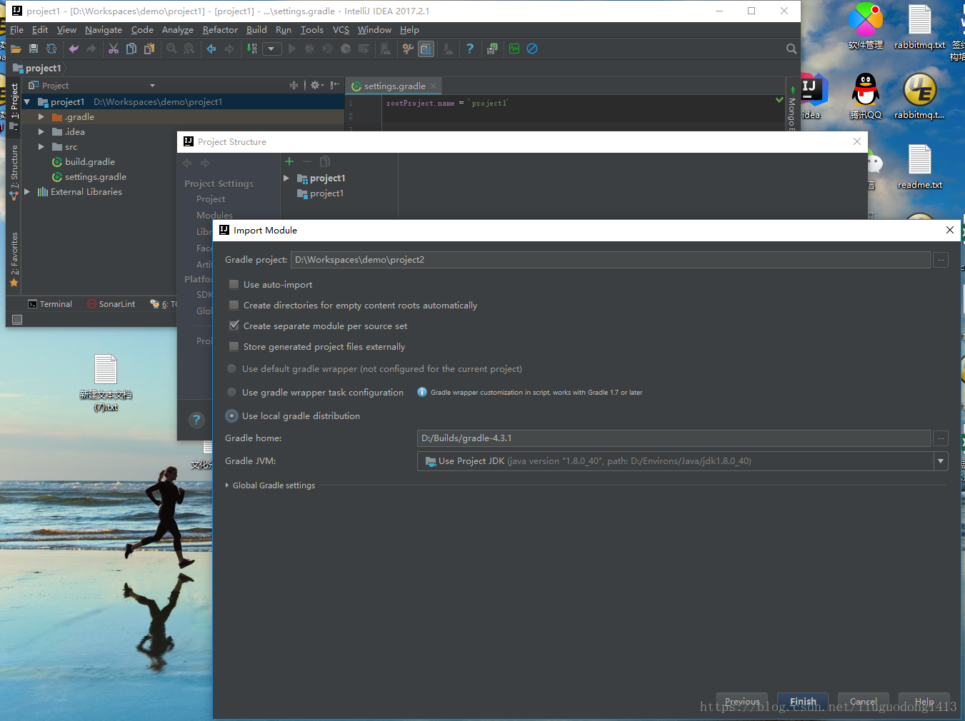This screenshot has width=965, height=721.
Task: Open the SonarLint tool window tab
Action: pos(111,304)
